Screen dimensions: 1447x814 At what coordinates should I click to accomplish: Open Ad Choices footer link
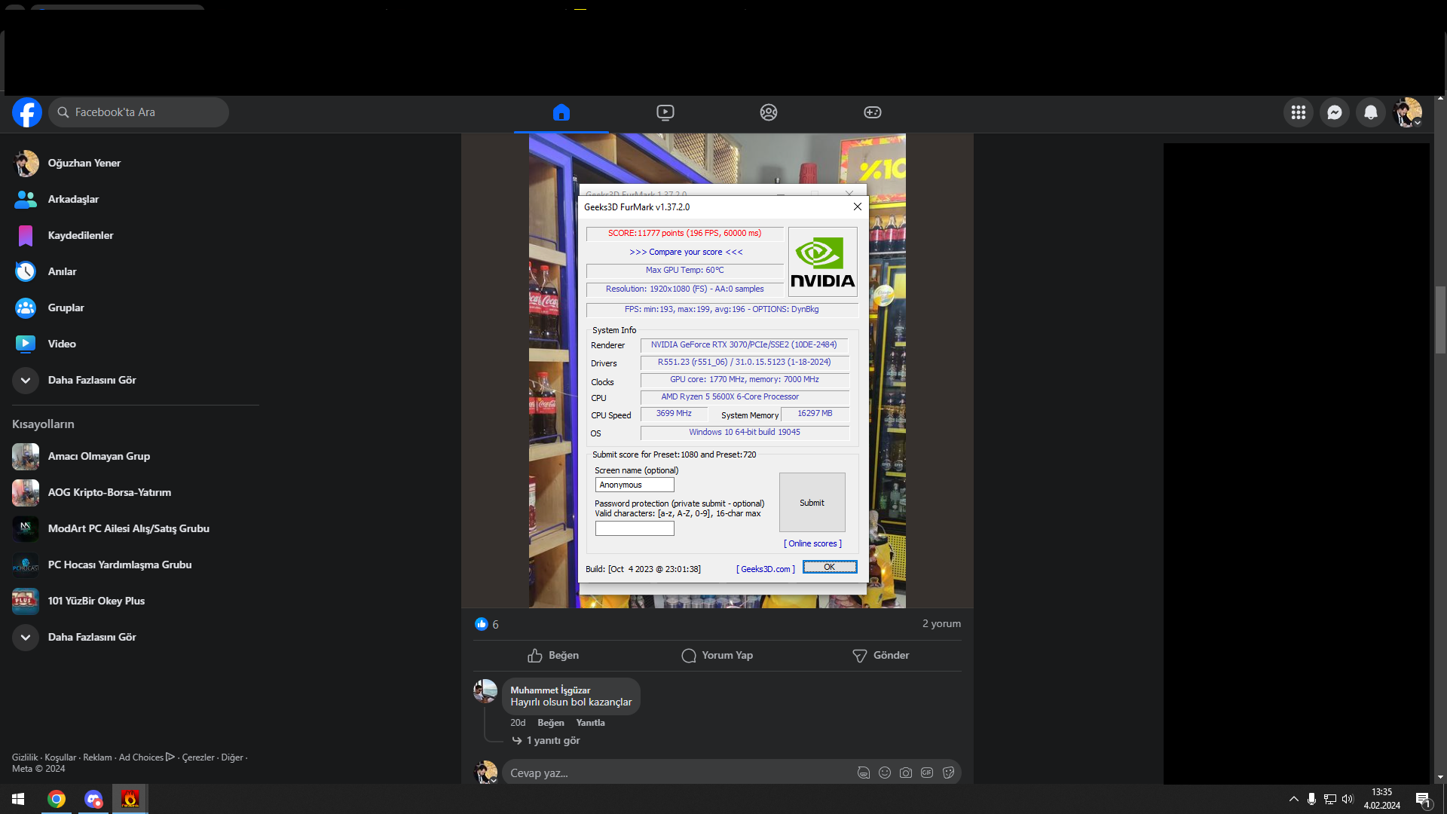click(146, 757)
